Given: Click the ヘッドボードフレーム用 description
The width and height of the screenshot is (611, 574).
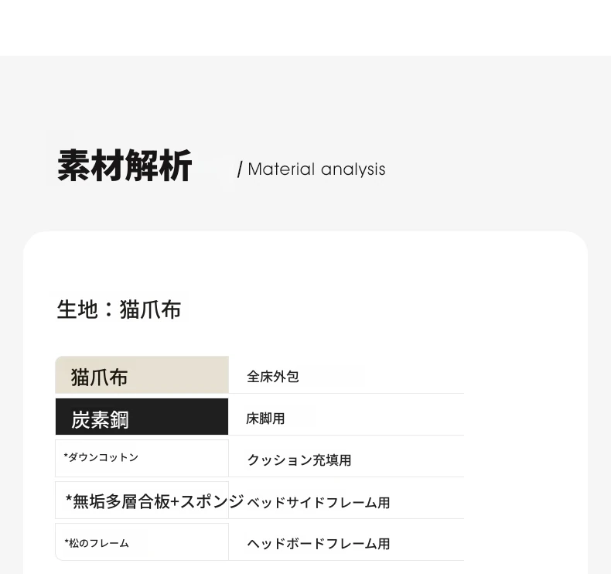Looking at the screenshot, I should click(x=319, y=544).
